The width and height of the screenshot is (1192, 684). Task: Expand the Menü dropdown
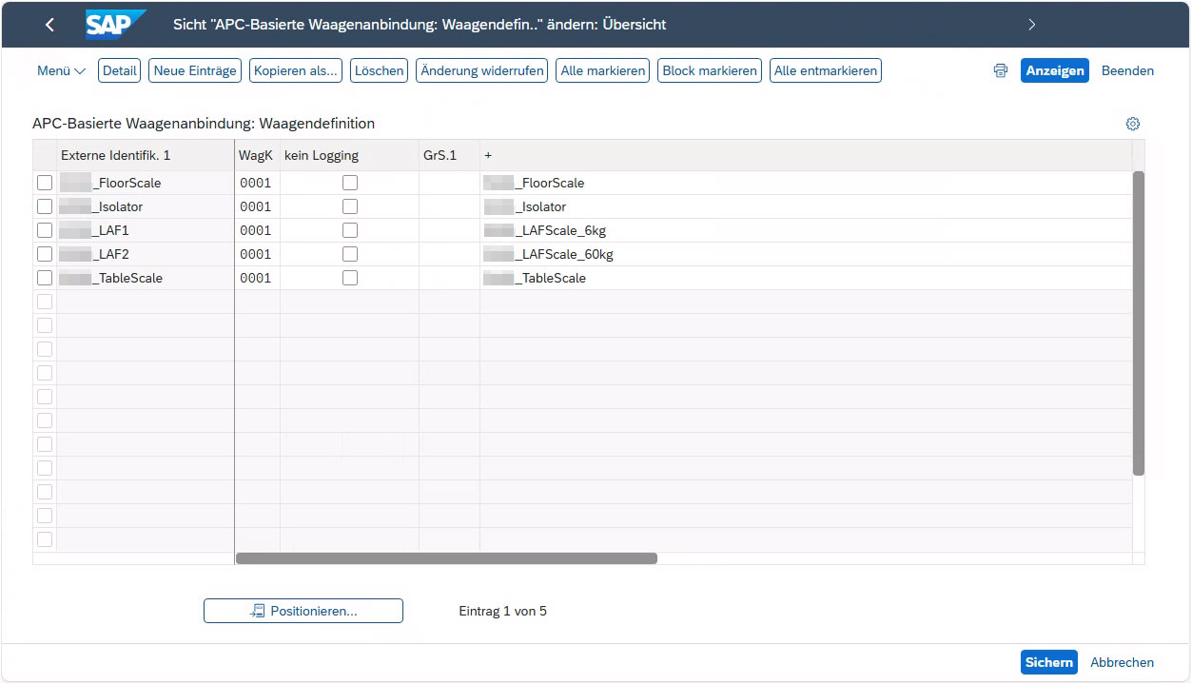tap(61, 70)
